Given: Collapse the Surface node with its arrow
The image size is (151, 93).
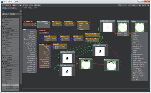Looking at the screenshot, I should (x=147, y=21).
